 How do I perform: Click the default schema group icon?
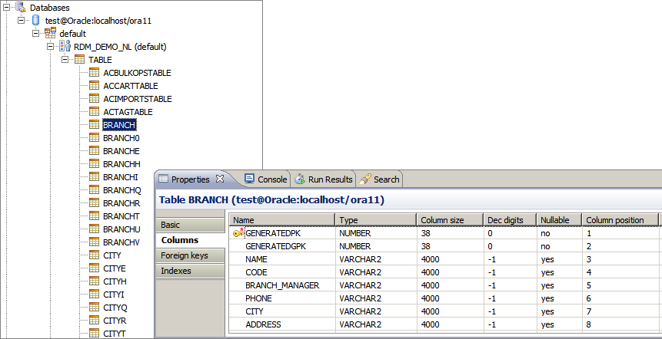(50, 34)
